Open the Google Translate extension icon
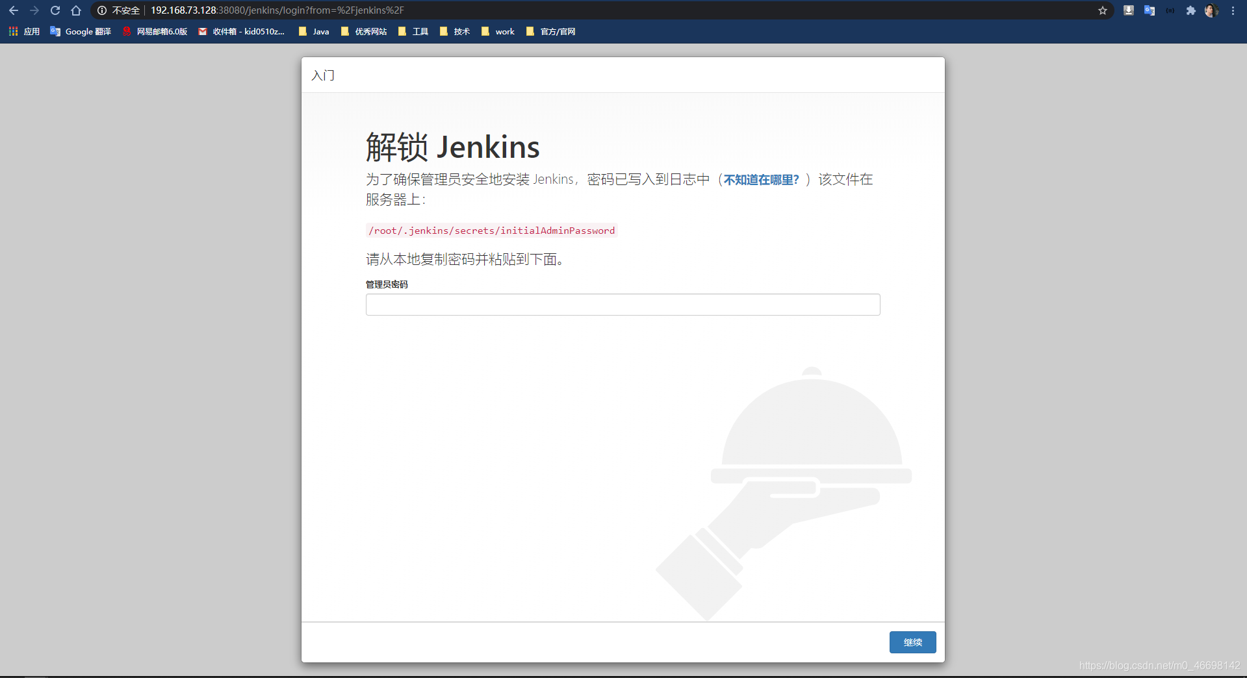Image resolution: width=1247 pixels, height=678 pixels. (1150, 10)
